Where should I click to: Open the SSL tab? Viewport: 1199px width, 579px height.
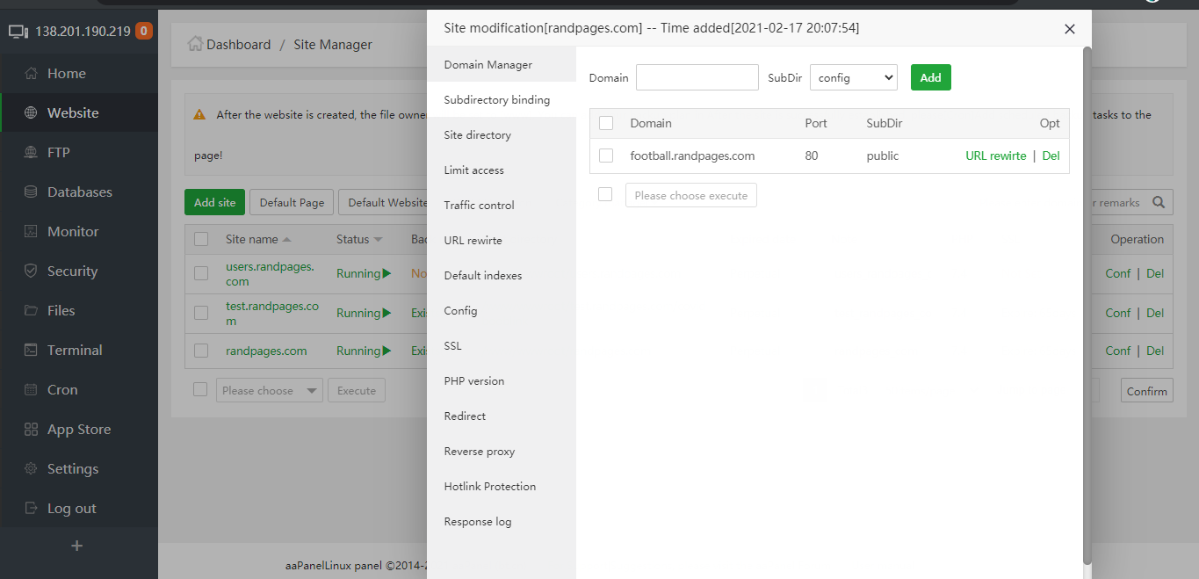(452, 346)
